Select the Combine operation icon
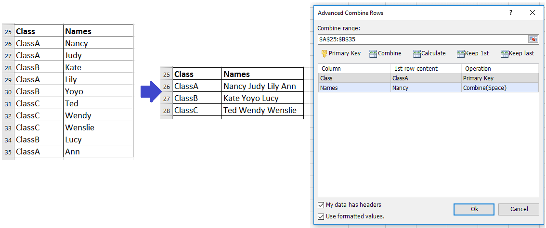This screenshot has width=546, height=228. (x=373, y=54)
